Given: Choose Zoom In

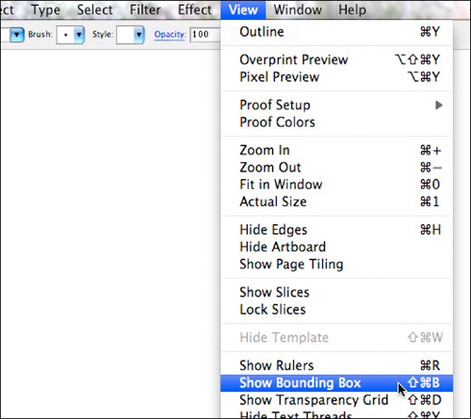Looking at the screenshot, I should [x=336, y=151].
